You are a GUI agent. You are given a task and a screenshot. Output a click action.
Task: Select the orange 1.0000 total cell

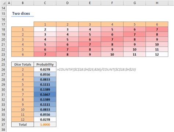[45, 125]
